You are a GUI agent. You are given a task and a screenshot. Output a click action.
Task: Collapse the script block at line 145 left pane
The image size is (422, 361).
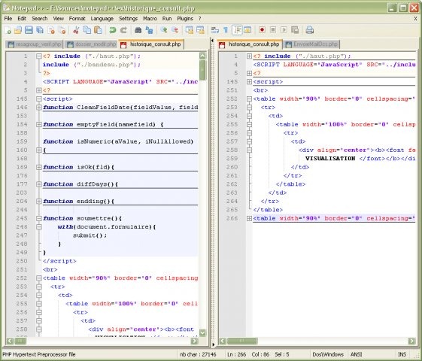coord(39,99)
